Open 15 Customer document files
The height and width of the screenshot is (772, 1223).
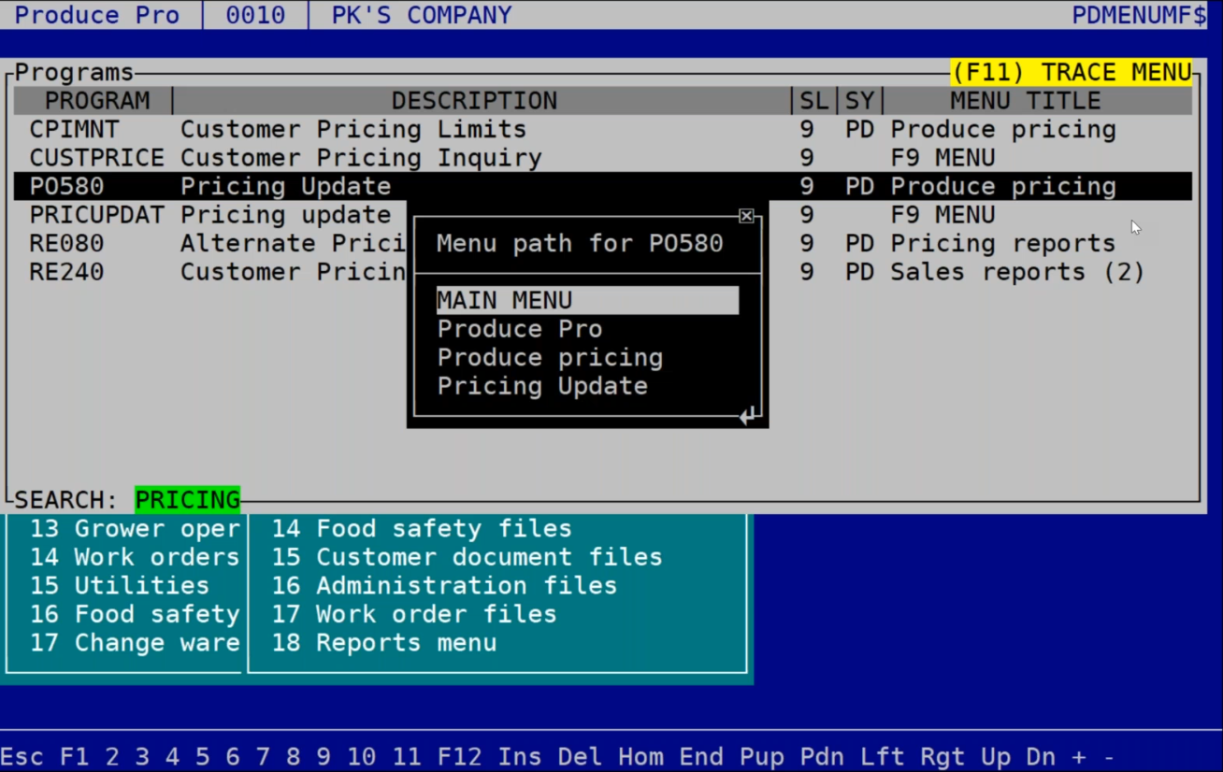pos(467,557)
